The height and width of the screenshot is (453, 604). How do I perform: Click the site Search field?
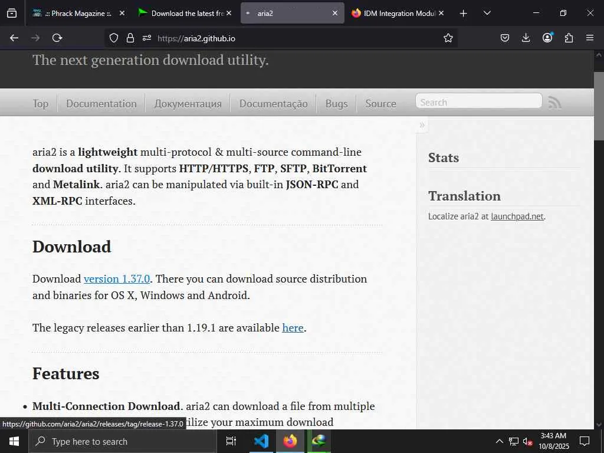pos(479,101)
